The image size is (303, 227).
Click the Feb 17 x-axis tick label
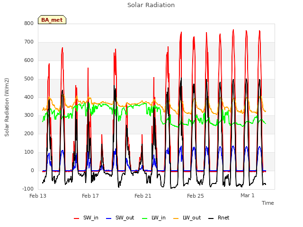tap(90, 196)
